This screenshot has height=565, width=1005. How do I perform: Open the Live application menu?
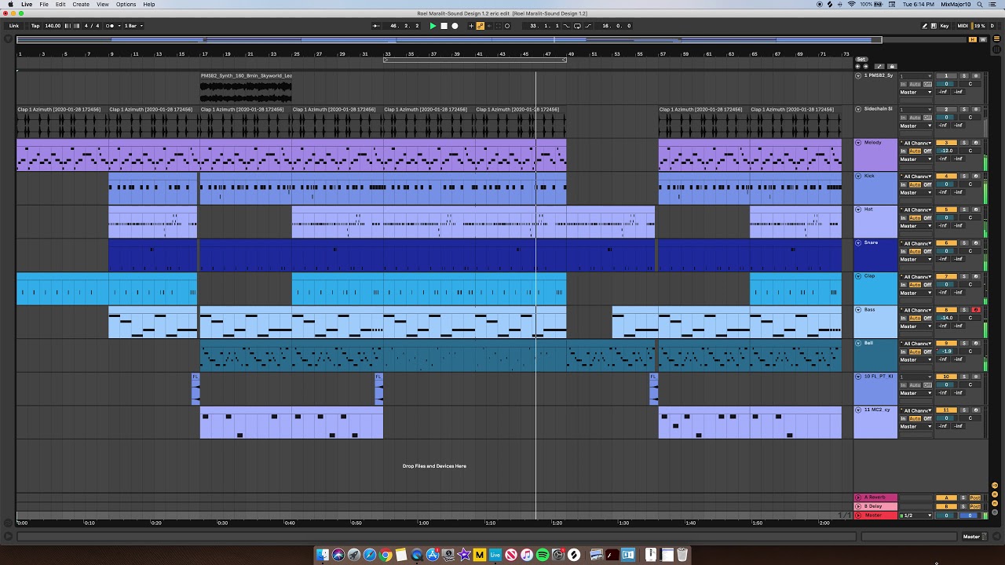point(27,5)
